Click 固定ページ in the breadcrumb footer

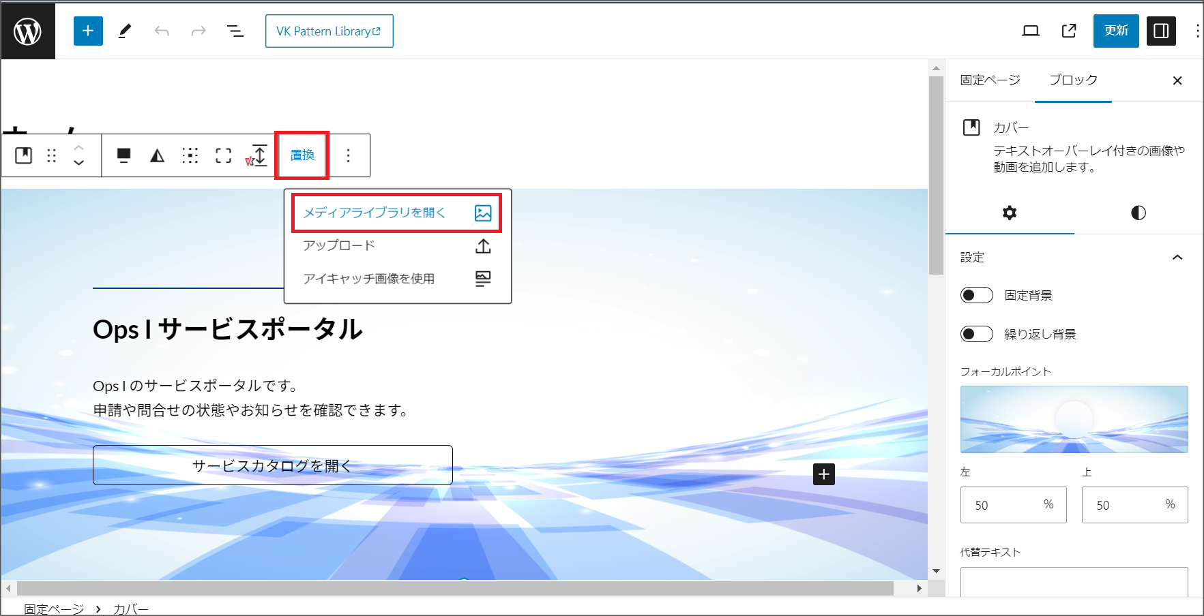[x=54, y=609]
